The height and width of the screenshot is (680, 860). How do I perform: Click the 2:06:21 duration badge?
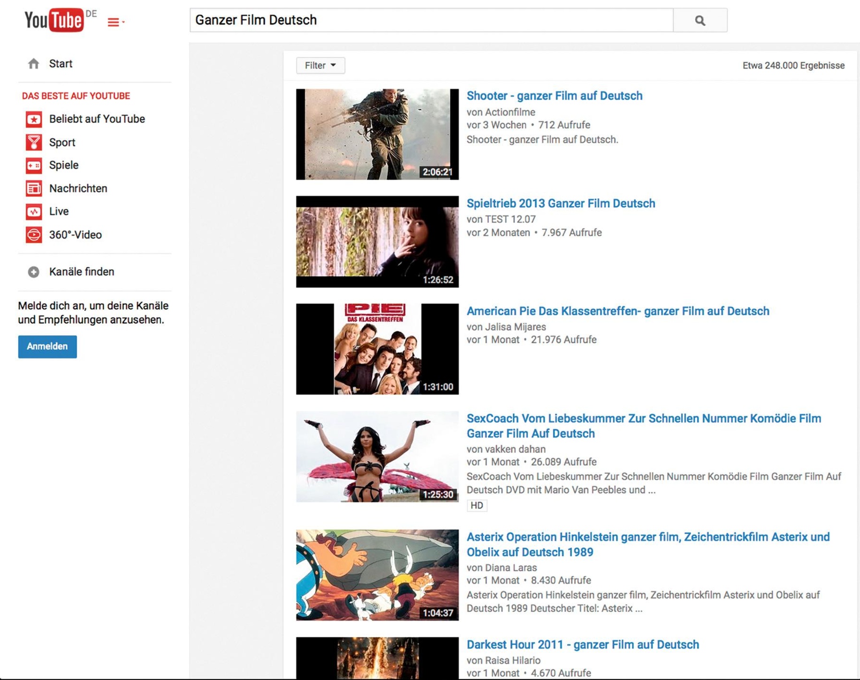pyautogui.click(x=437, y=172)
